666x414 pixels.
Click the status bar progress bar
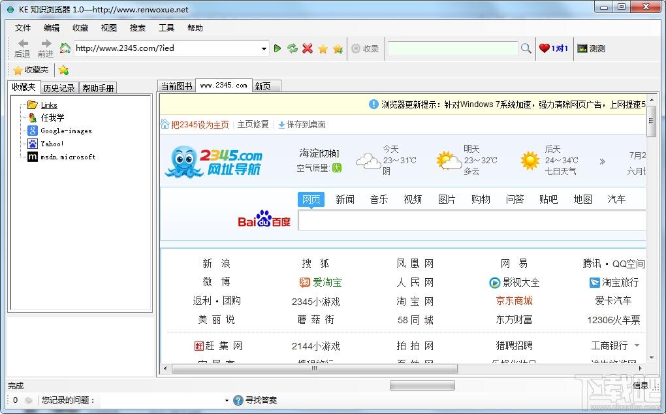coord(422,385)
